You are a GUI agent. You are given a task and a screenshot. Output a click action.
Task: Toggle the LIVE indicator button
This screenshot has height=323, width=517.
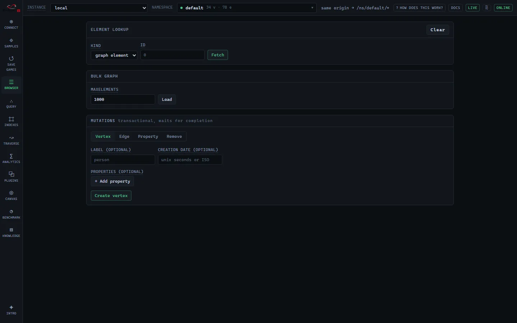[472, 8]
